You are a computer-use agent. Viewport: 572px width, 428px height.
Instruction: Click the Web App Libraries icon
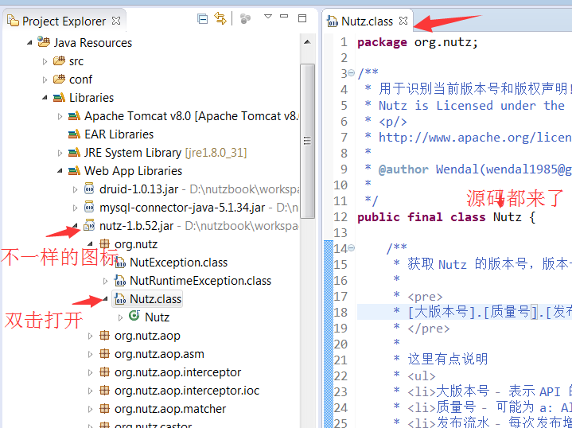pyautogui.click(x=75, y=171)
